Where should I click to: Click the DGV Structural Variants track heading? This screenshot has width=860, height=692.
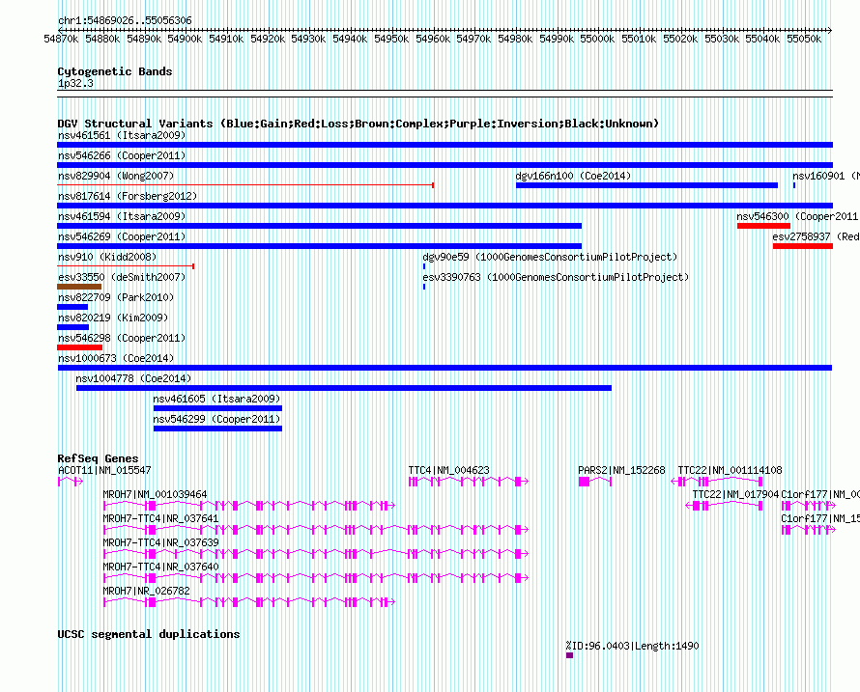pos(358,124)
